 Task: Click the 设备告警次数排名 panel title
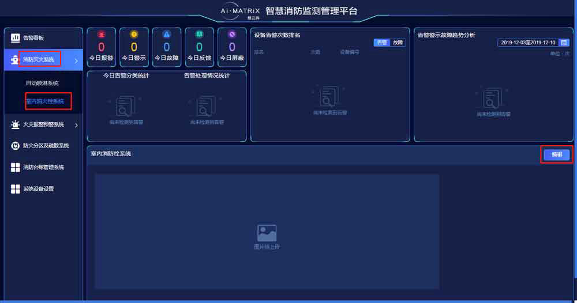coord(277,35)
